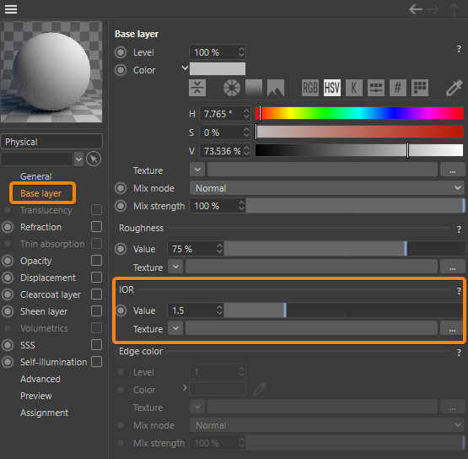The image size is (468, 459).
Task: Click the Roughness help question mark
Action: [459, 229]
